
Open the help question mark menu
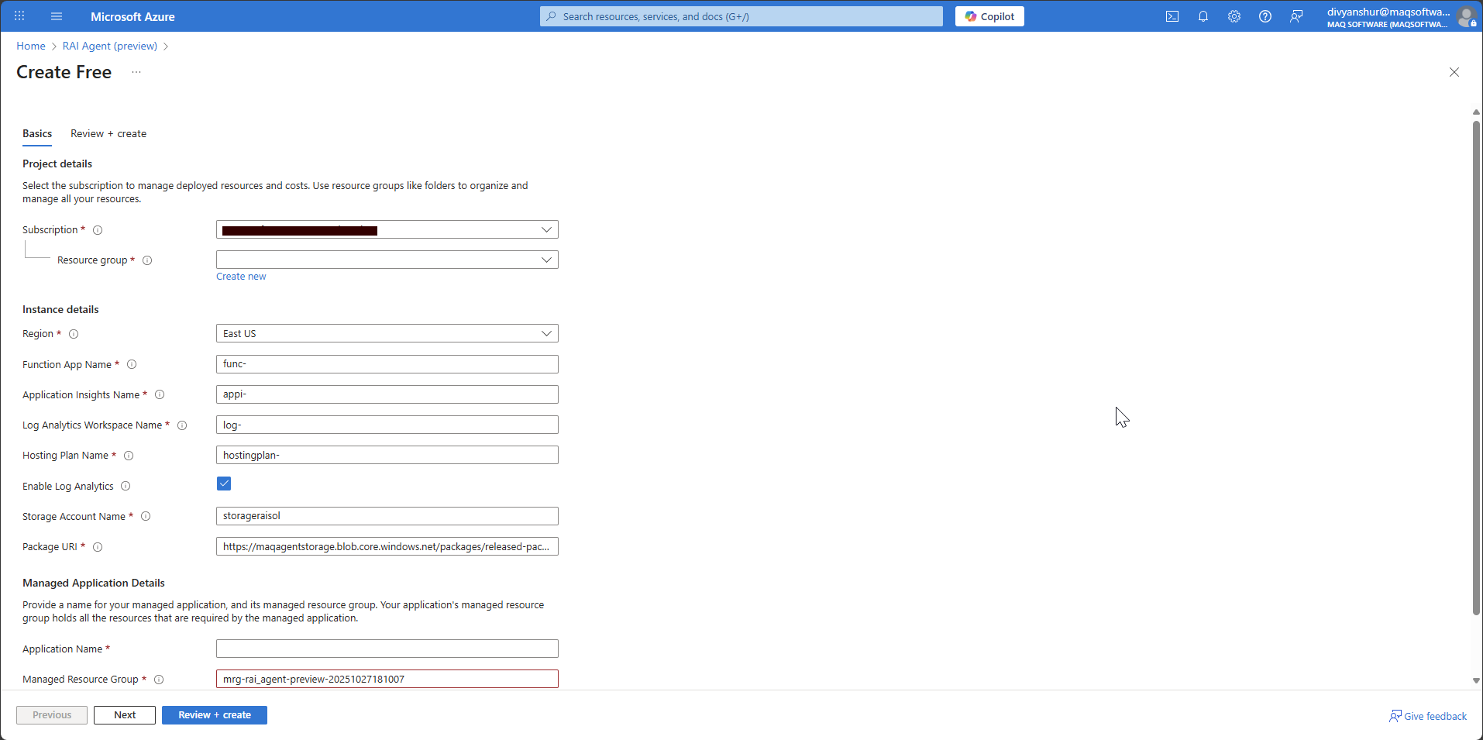tap(1265, 16)
